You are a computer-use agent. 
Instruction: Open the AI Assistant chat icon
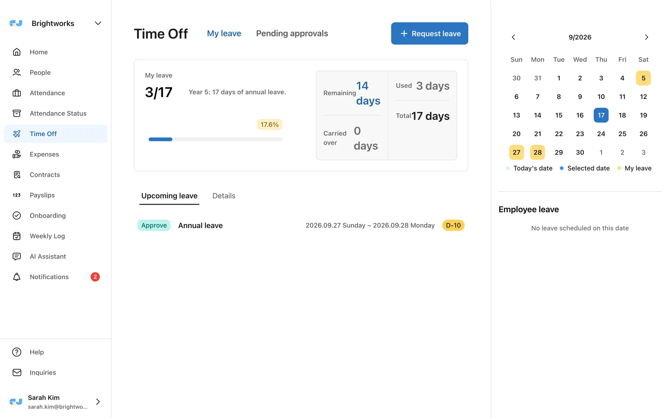click(17, 256)
